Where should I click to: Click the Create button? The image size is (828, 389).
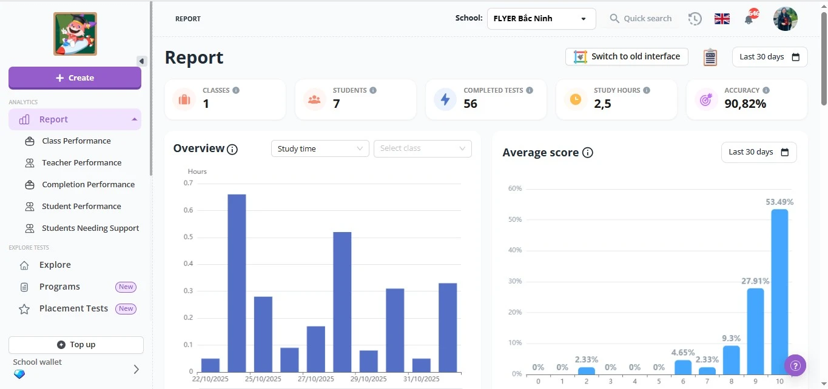[75, 78]
